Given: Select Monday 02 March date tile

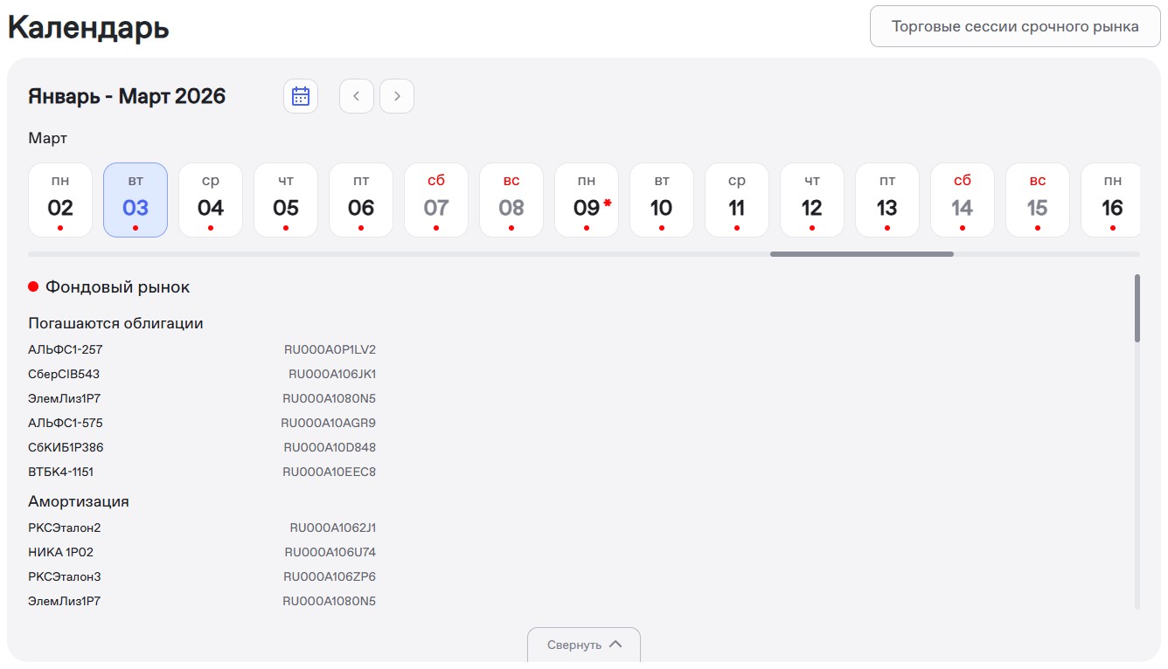Looking at the screenshot, I should click(60, 200).
